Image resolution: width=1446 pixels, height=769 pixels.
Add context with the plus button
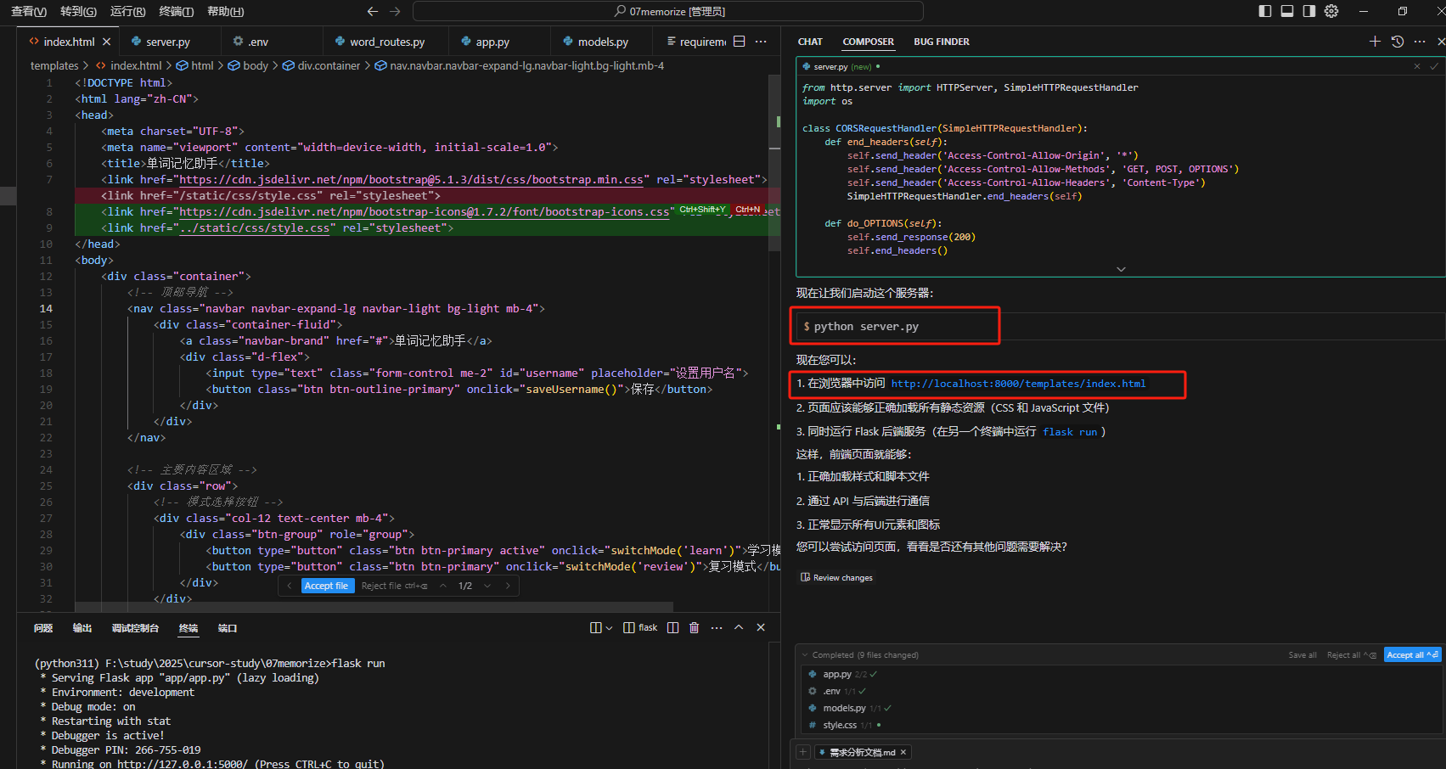tap(803, 752)
